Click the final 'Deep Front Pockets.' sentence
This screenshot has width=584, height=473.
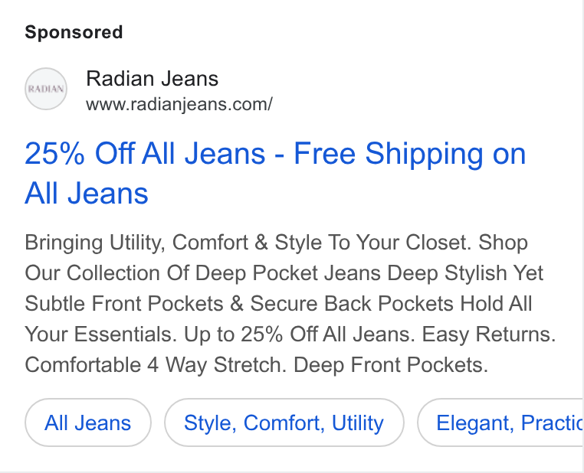click(x=391, y=364)
